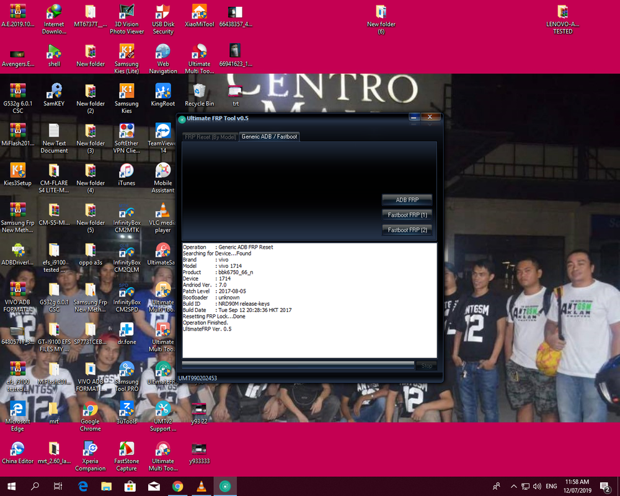The height and width of the screenshot is (496, 620).
Task: Open File Explorer from the taskbar
Action: click(107, 486)
